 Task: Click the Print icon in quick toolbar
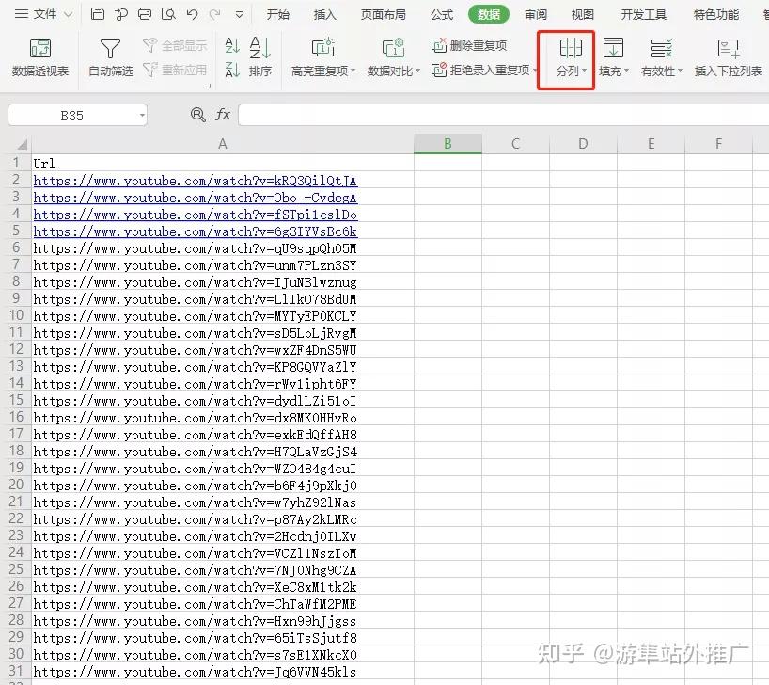145,14
